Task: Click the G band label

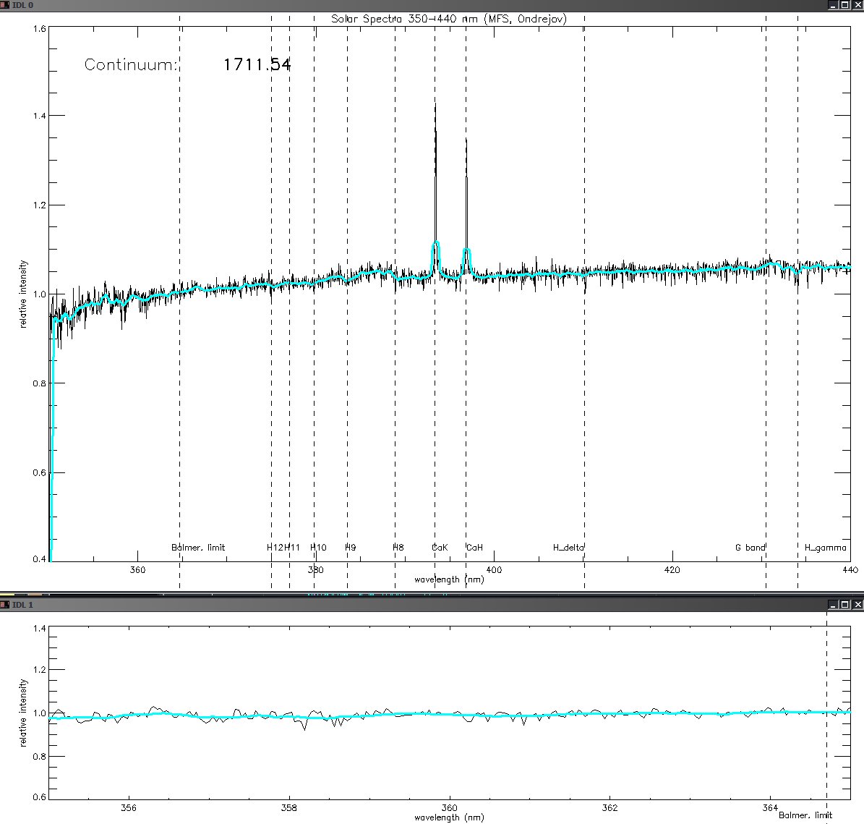Action: tap(750, 548)
